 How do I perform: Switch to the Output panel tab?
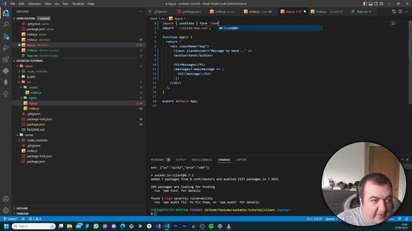[x=180, y=160]
